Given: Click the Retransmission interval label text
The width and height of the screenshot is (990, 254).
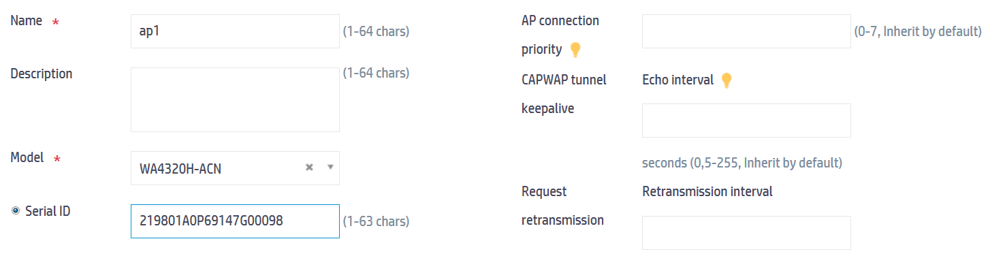Looking at the screenshot, I should click(x=707, y=191).
